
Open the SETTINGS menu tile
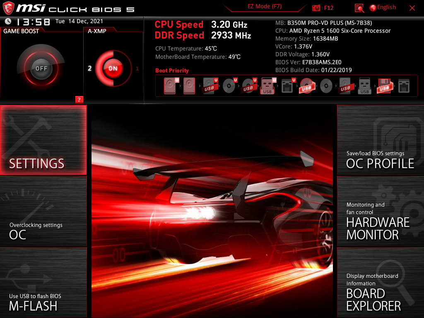[43, 140]
